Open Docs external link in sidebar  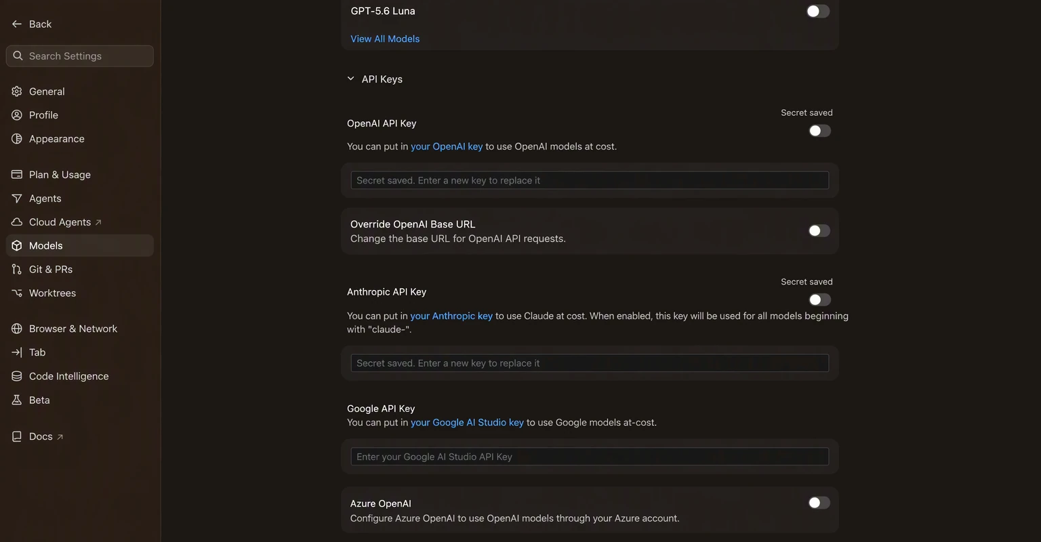click(80, 436)
